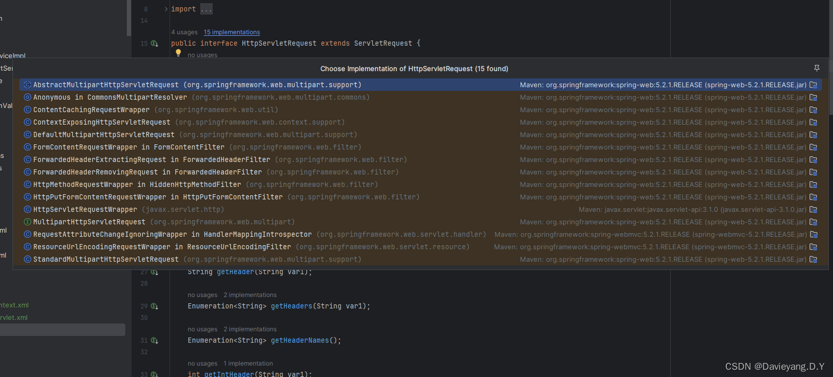
Task: Select ContextExposingHttpServletRequest implementation
Action: pos(421,123)
